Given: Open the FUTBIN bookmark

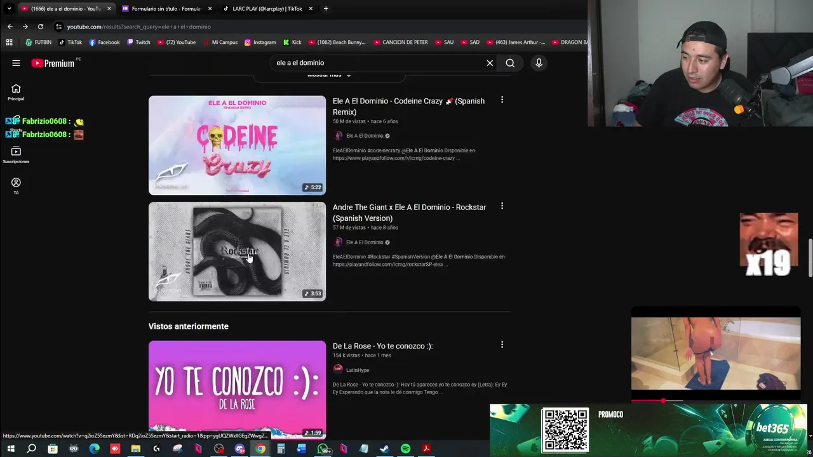Looking at the screenshot, I should 39,43.
